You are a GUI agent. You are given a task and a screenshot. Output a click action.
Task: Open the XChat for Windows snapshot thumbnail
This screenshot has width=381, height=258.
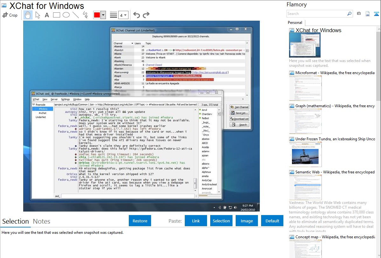[305, 45]
